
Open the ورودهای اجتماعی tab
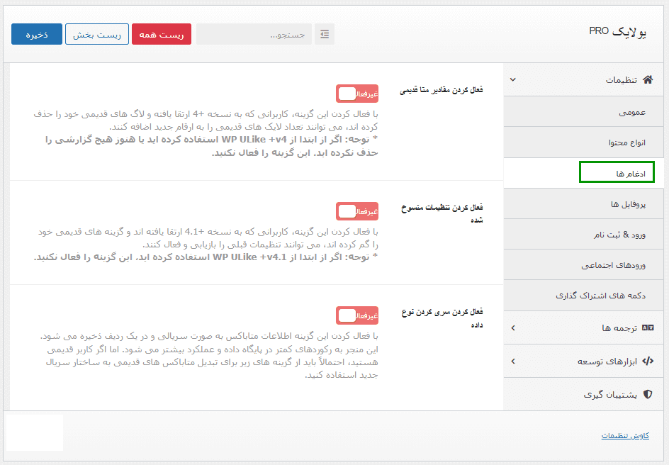[x=584, y=265]
